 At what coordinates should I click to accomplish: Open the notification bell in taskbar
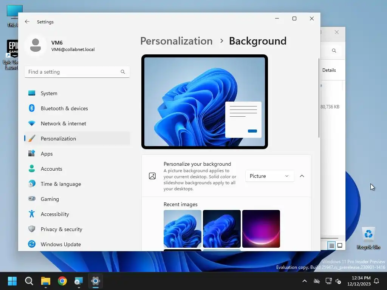[x=377, y=281]
